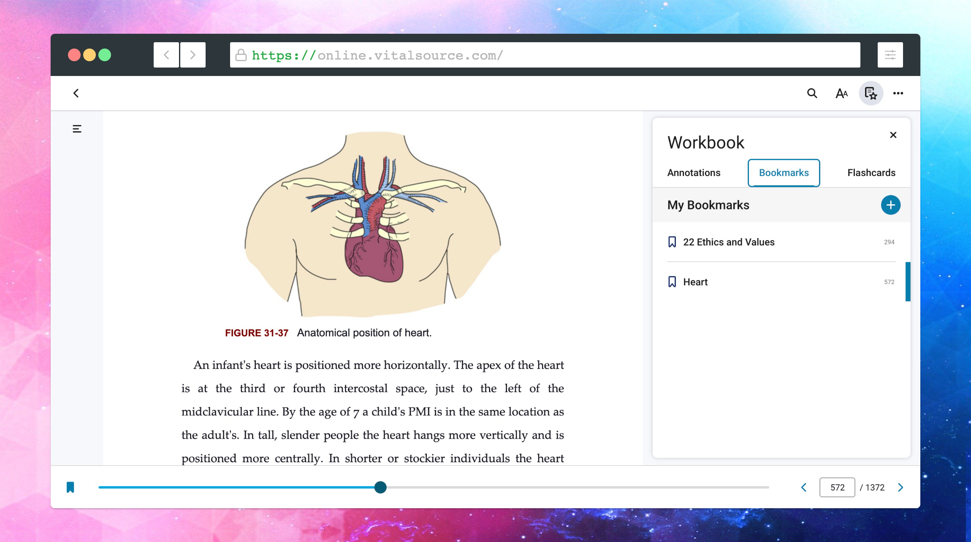Close the Workbook panel
Image resolution: width=971 pixels, height=542 pixels.
[893, 135]
